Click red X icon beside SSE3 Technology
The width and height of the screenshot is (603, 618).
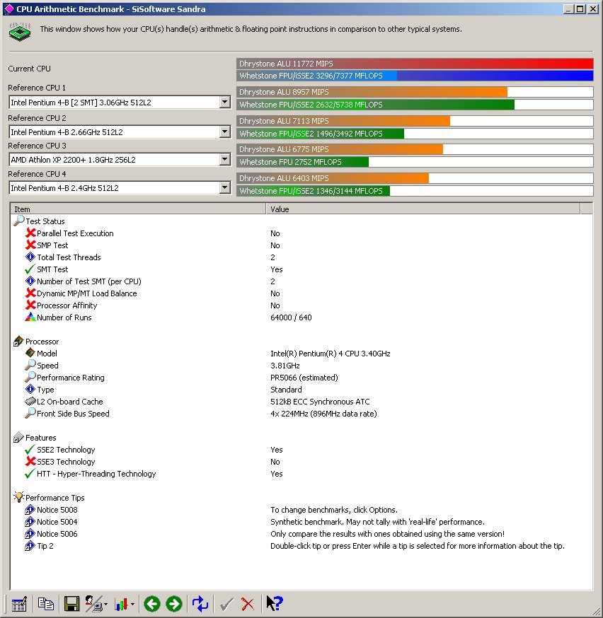(x=30, y=462)
